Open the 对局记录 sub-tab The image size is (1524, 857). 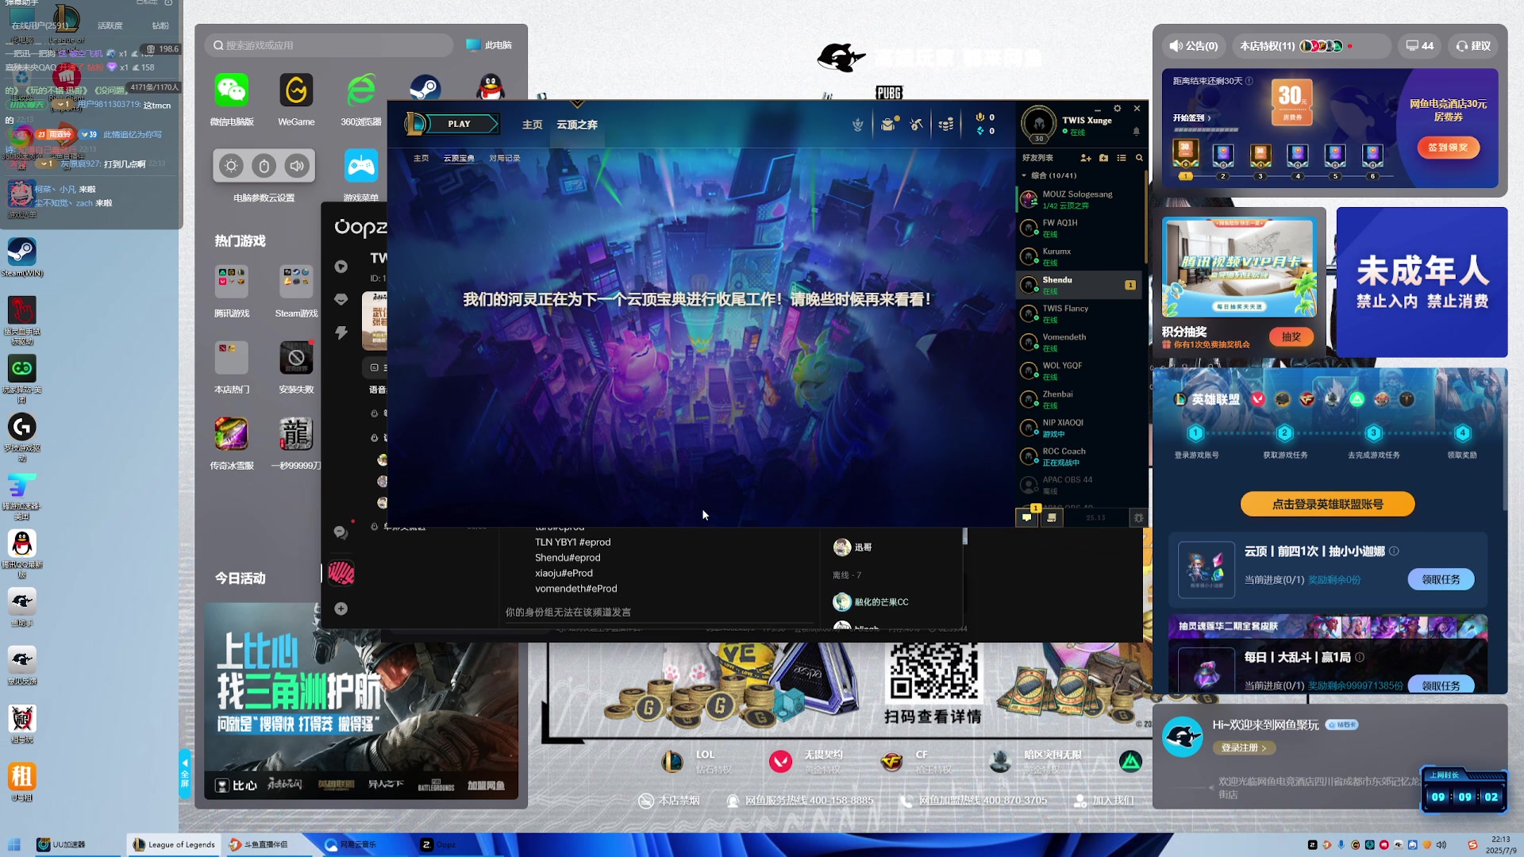pyautogui.click(x=505, y=158)
